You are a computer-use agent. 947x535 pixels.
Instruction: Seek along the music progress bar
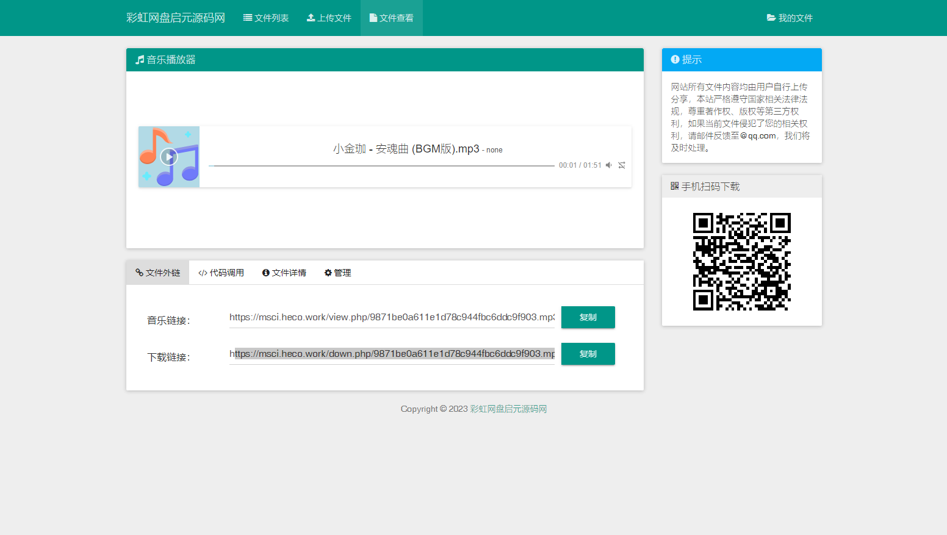(x=381, y=165)
